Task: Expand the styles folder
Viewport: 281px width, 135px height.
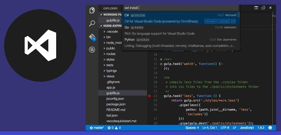Action: (x=105, y=59)
